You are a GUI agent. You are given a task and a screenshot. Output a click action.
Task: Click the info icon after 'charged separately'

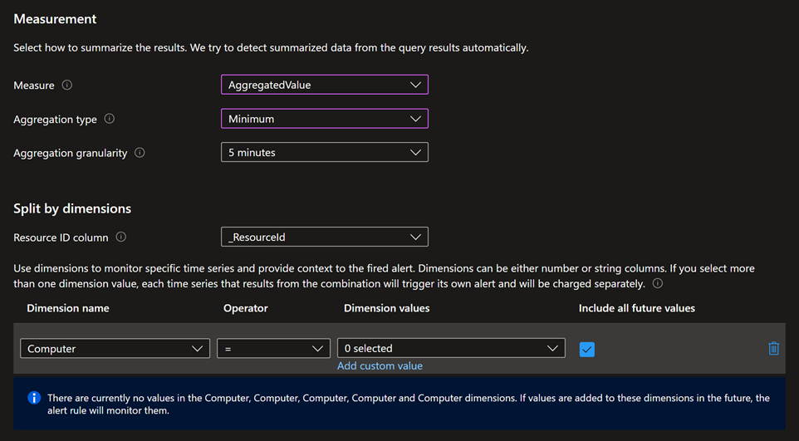pyautogui.click(x=658, y=283)
